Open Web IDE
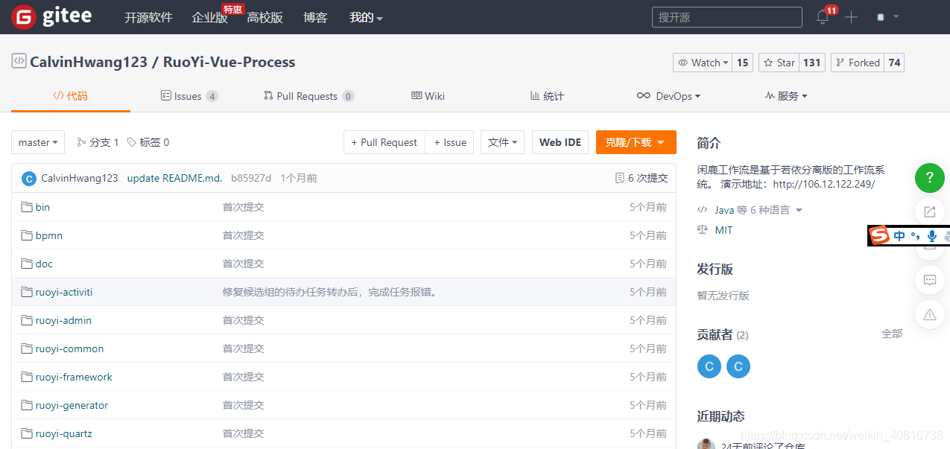 560,142
